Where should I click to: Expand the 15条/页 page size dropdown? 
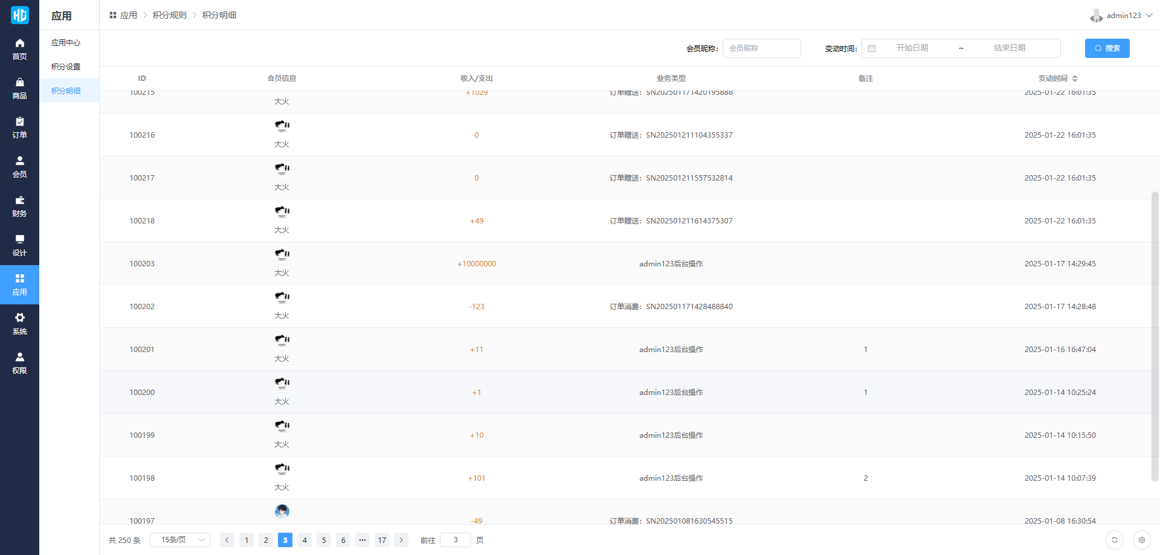click(x=180, y=540)
